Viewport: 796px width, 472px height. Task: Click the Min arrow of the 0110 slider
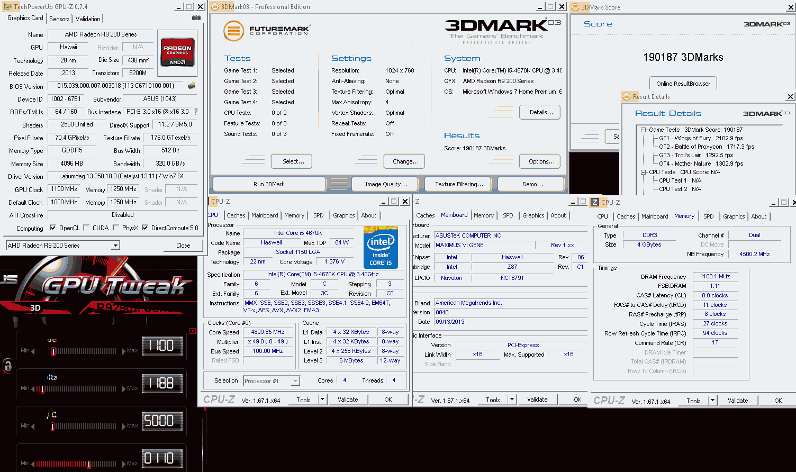(33, 464)
